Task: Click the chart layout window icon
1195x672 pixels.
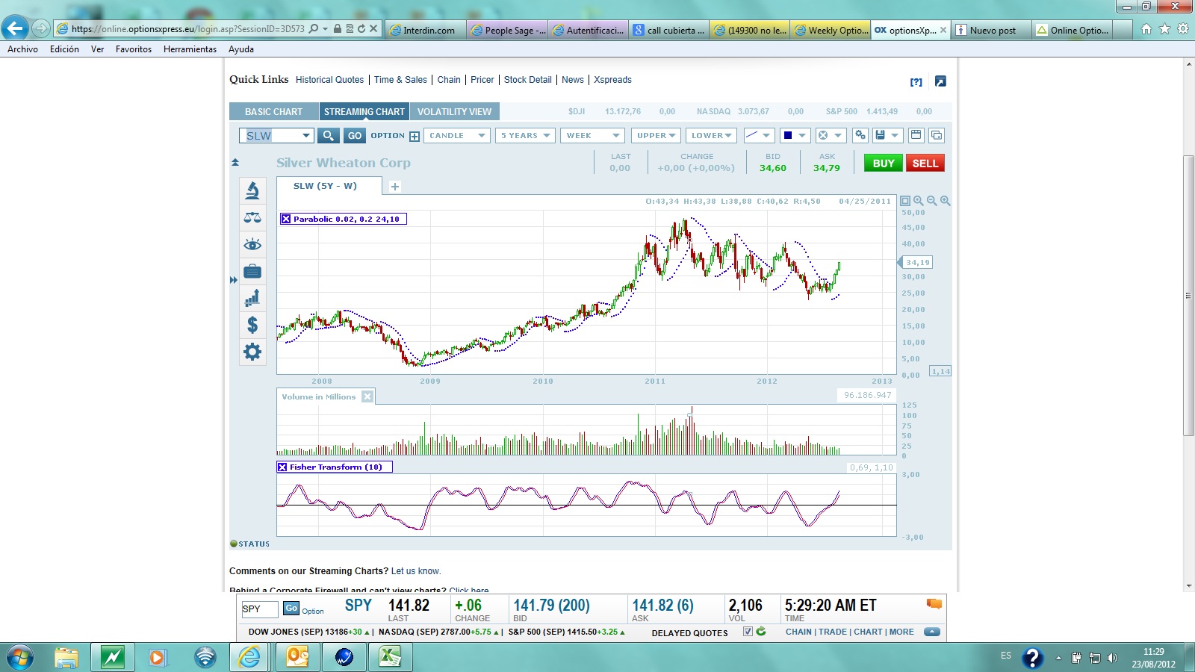Action: point(916,135)
